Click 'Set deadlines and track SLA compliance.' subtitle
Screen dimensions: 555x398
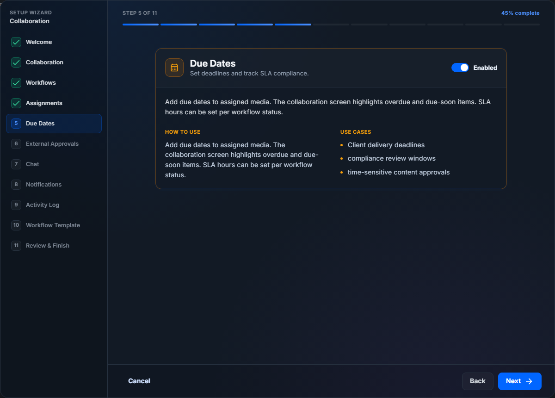(249, 73)
